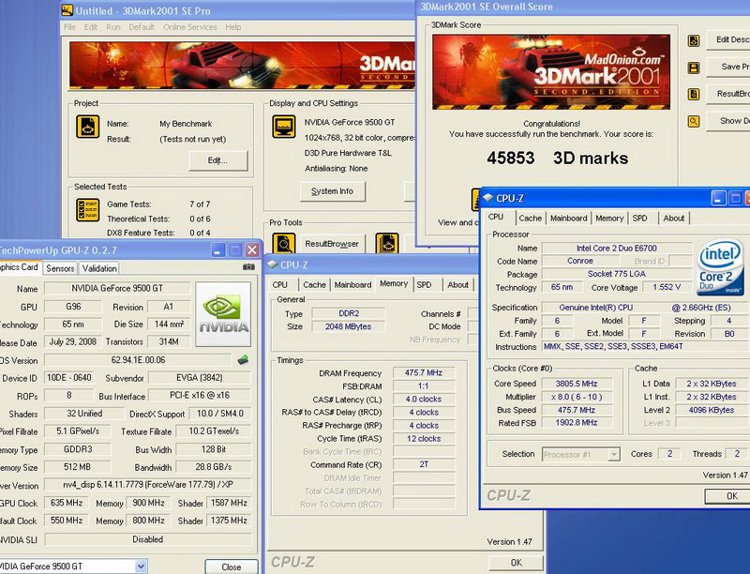Click the BIOS Version field 62.94.1E.00.06
The height and width of the screenshot is (574, 750).
138,360
